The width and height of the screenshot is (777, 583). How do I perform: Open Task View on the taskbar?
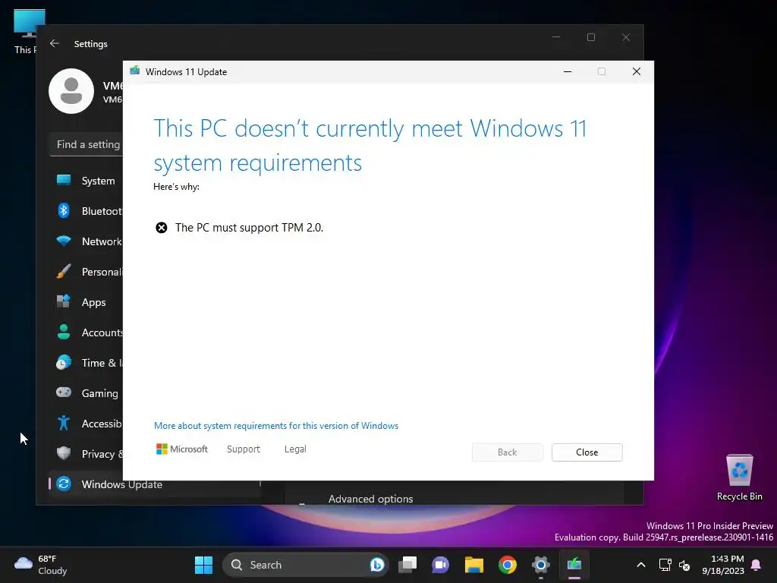pos(407,565)
